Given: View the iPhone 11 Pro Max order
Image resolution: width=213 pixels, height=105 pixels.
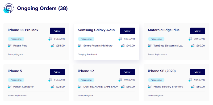Looking at the screenshot, I should click(x=57, y=31).
